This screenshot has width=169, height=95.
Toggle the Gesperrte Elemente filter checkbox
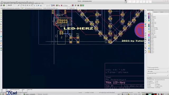coord(156,80)
